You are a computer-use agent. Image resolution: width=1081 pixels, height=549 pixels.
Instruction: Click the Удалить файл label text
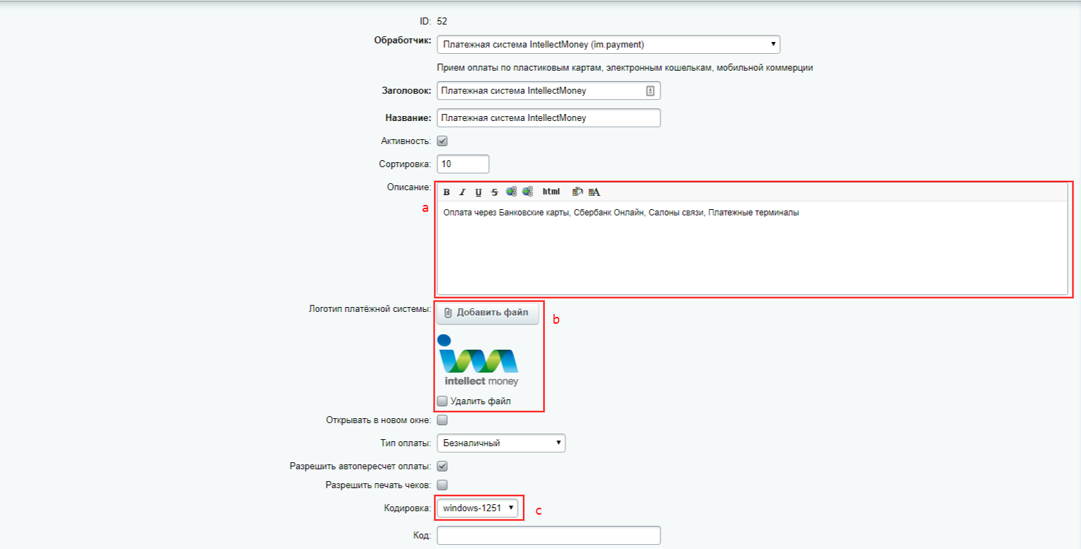481,401
